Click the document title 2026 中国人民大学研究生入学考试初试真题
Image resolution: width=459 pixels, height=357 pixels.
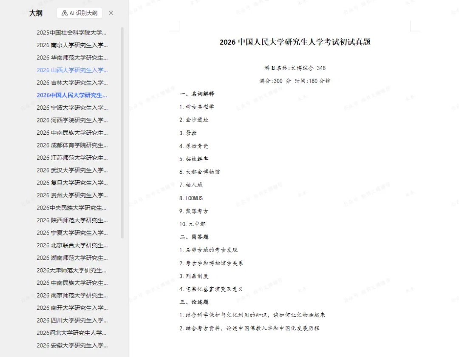click(x=295, y=42)
